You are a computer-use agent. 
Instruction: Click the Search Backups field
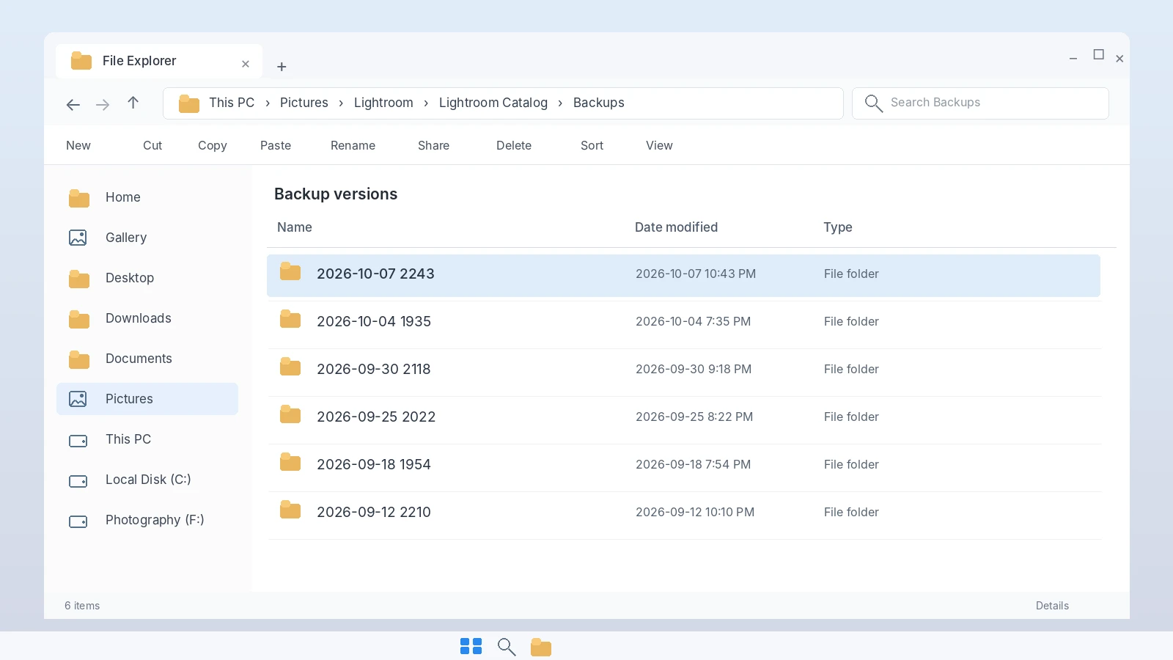pyautogui.click(x=980, y=103)
